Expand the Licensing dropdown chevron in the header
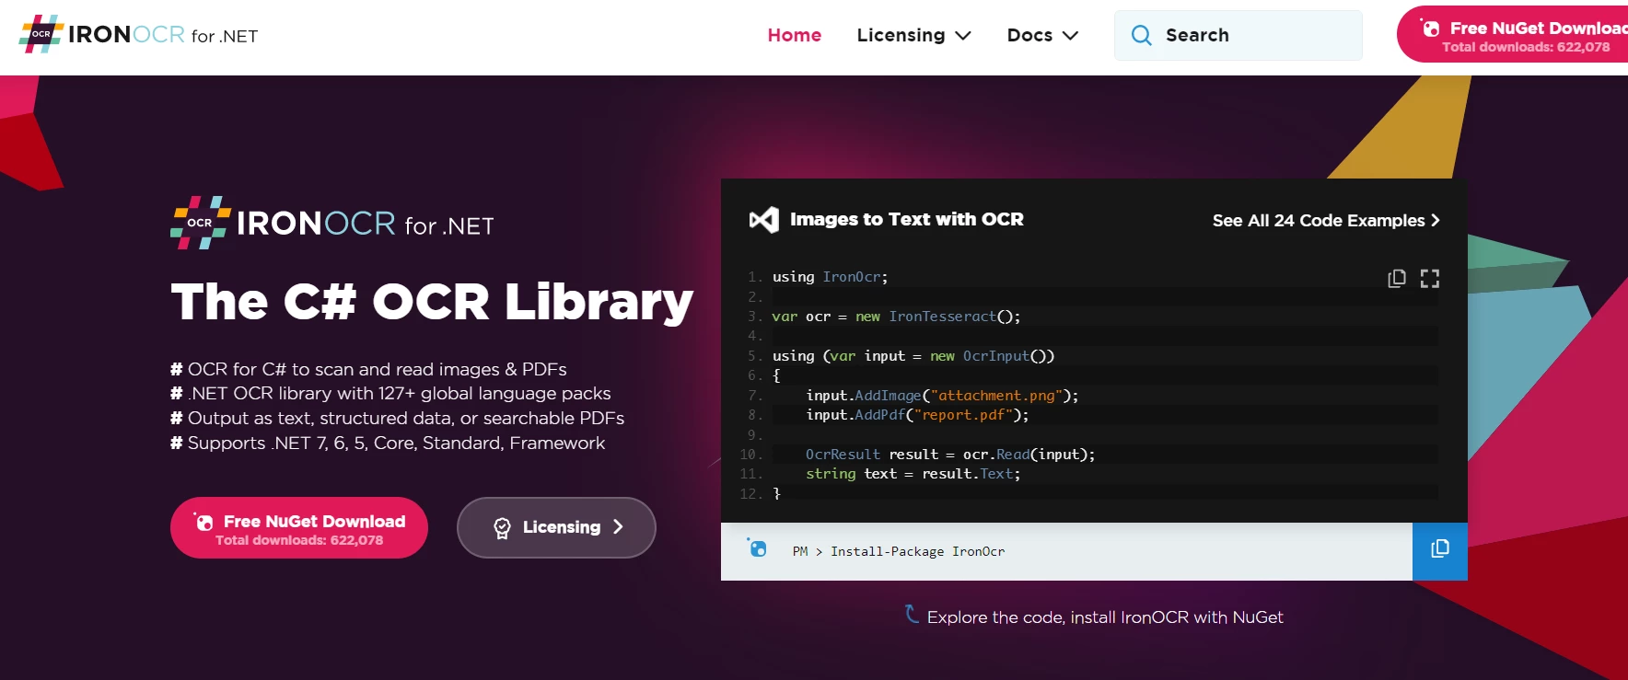 click(x=963, y=36)
